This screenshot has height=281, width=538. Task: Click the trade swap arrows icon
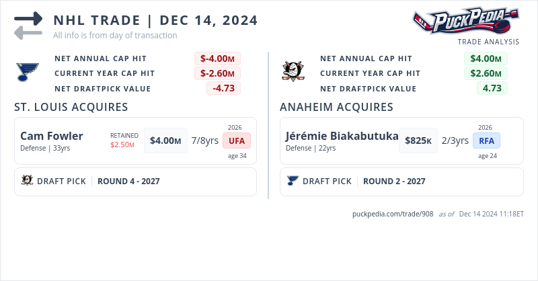pos(28,25)
